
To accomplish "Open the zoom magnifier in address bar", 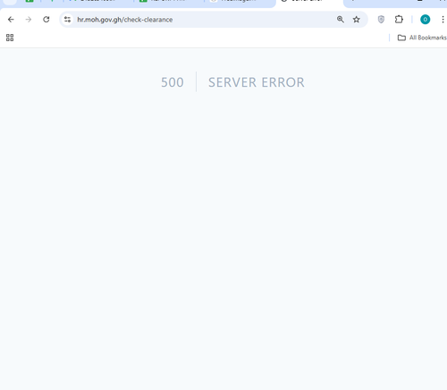I will click(341, 20).
